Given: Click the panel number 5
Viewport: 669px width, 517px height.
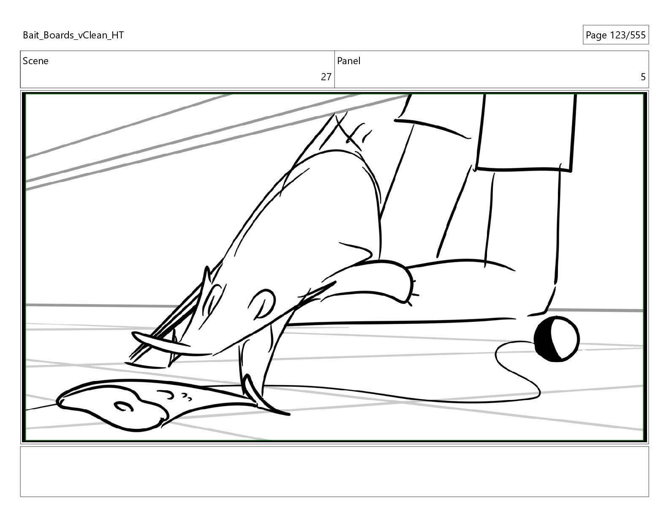Looking at the screenshot, I should (x=643, y=77).
